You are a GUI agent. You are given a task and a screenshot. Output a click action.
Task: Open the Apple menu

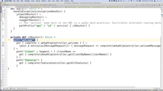tap(2, 1)
